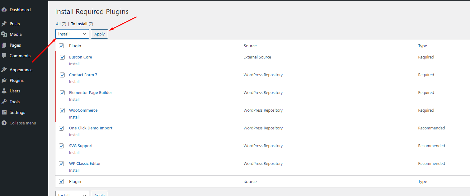Open the Elementor Page Builder plugin link

pos(91,92)
